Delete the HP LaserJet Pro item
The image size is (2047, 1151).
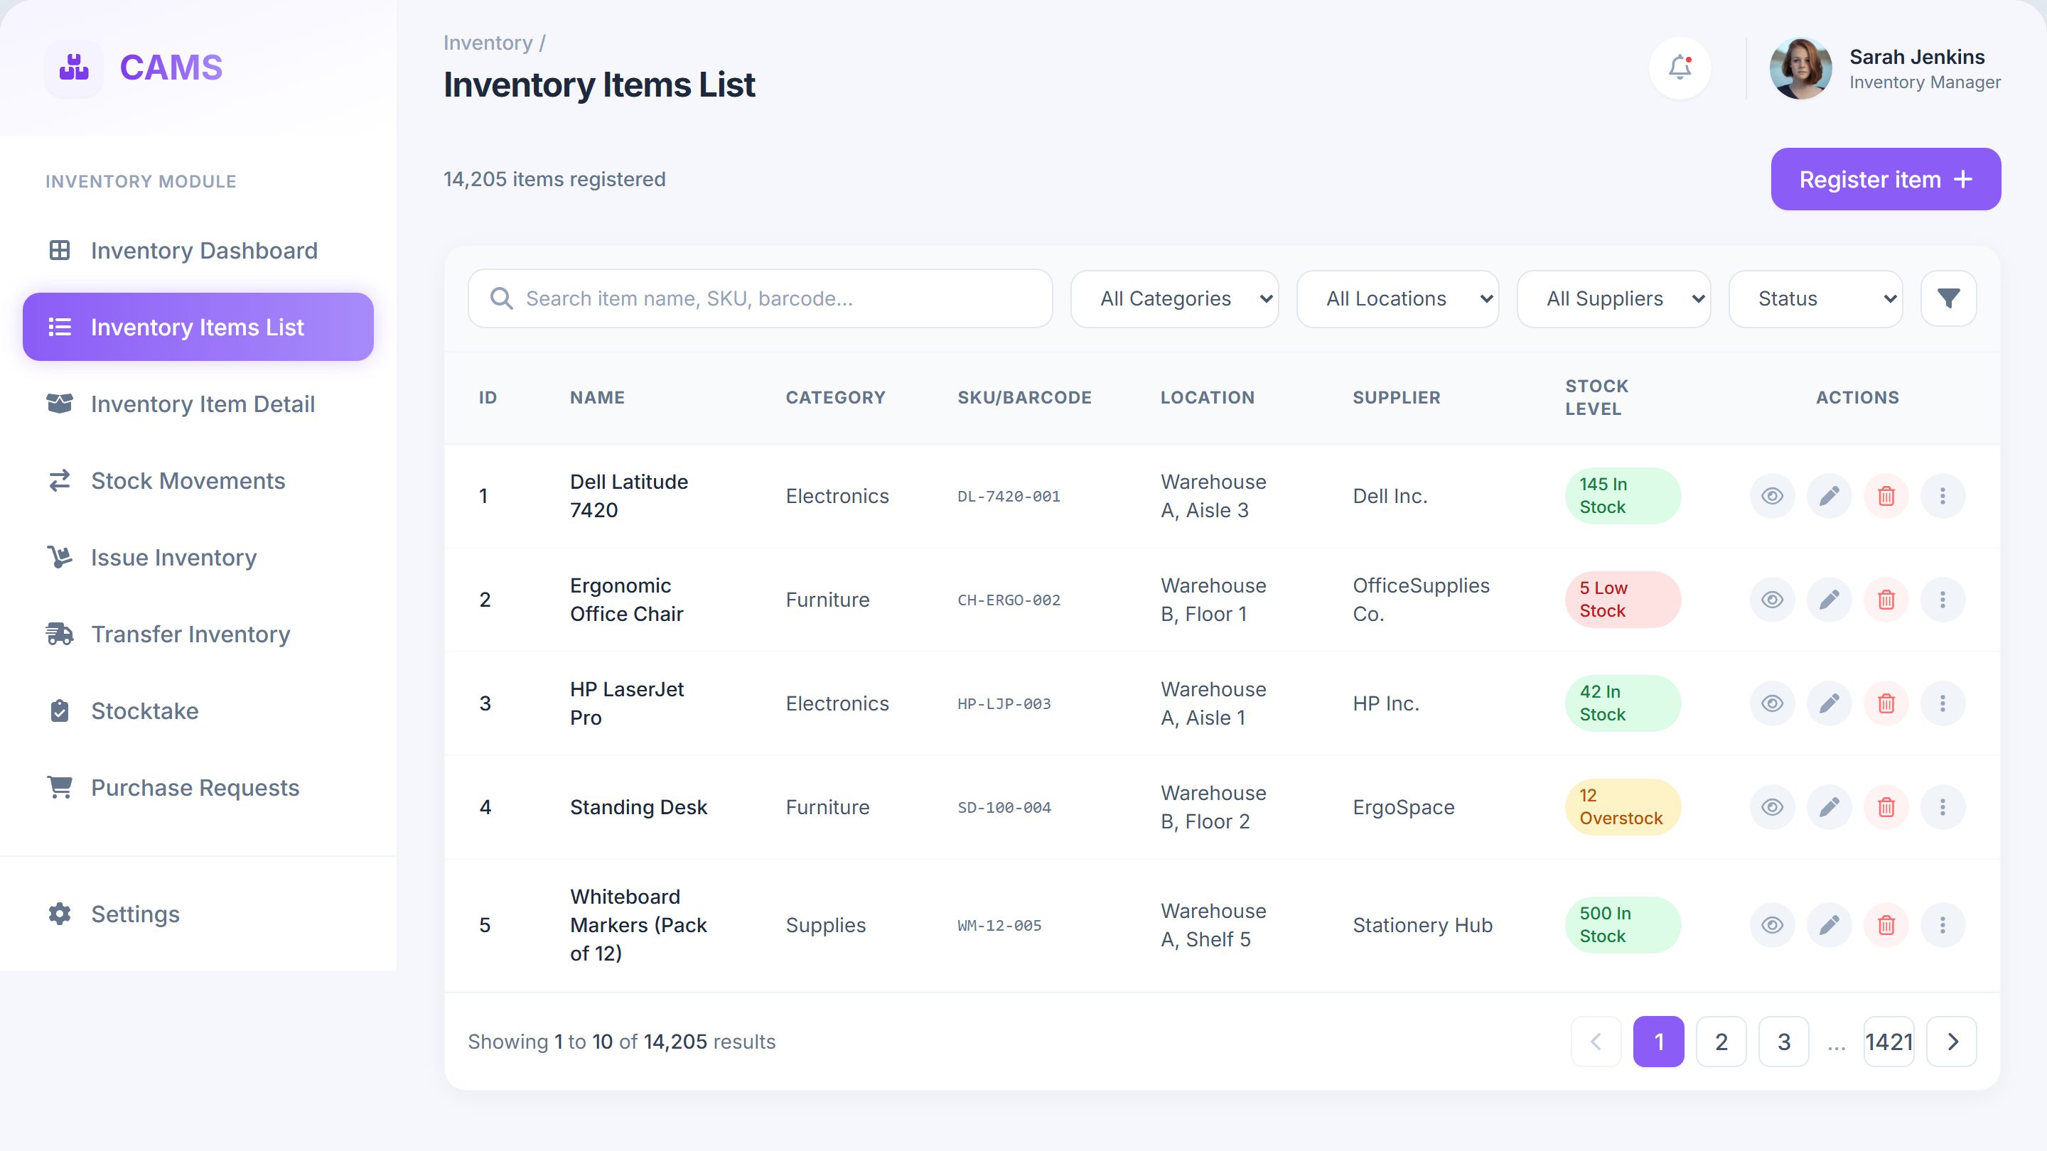pyautogui.click(x=1886, y=704)
